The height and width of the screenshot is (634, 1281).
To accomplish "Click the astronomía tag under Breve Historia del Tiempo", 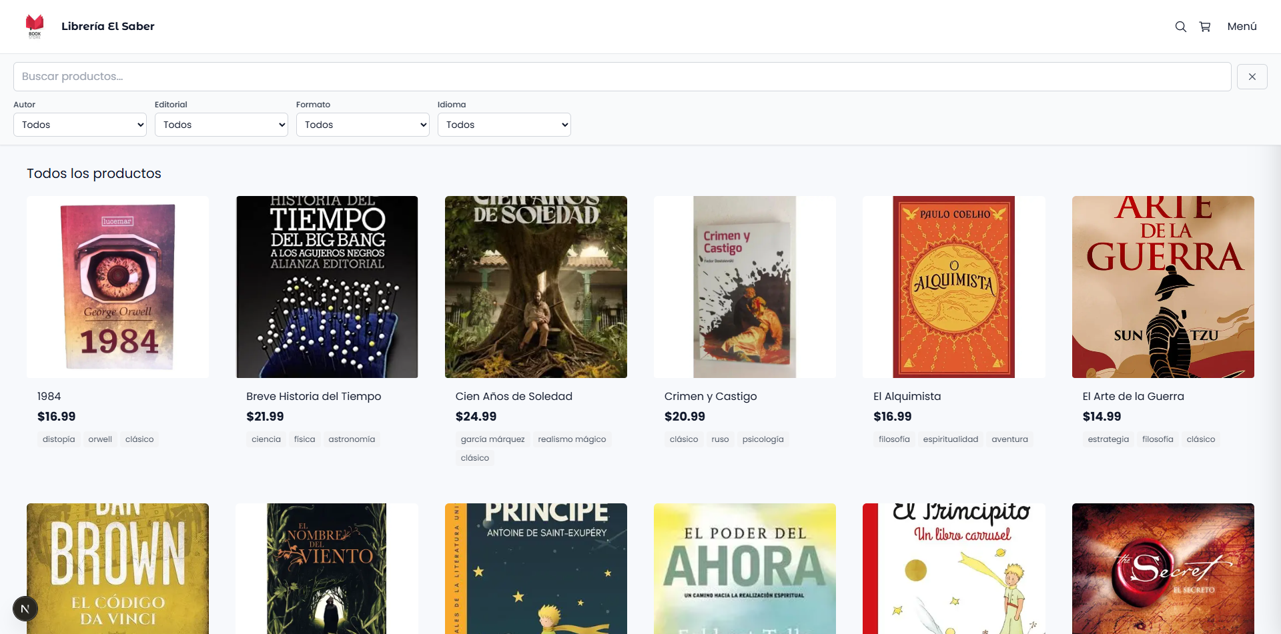I will (352, 439).
